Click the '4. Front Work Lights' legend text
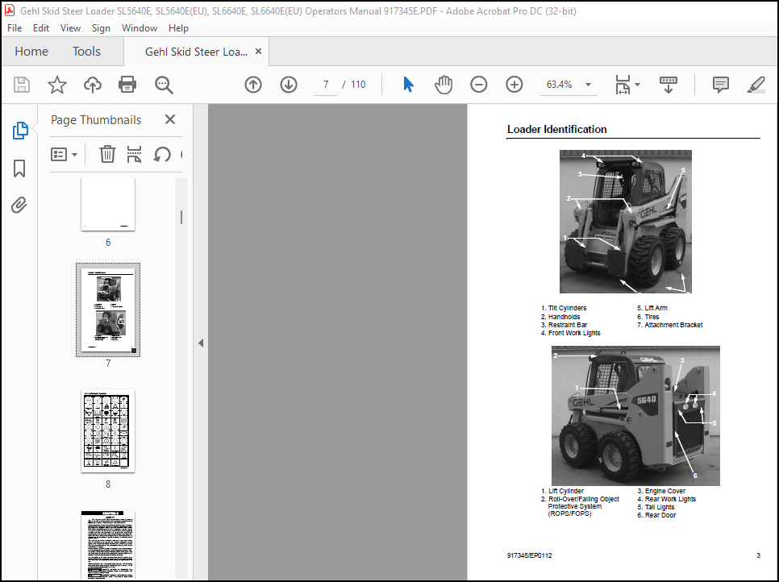Screen dimensions: 779x582 (570, 333)
